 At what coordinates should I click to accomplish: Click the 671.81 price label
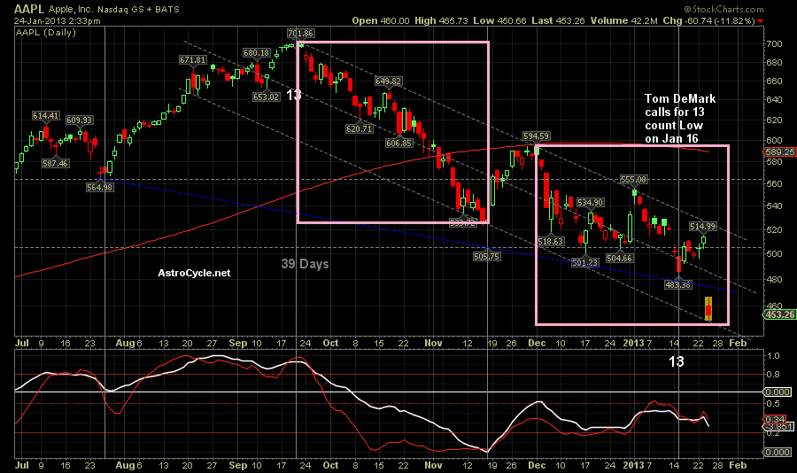193,60
